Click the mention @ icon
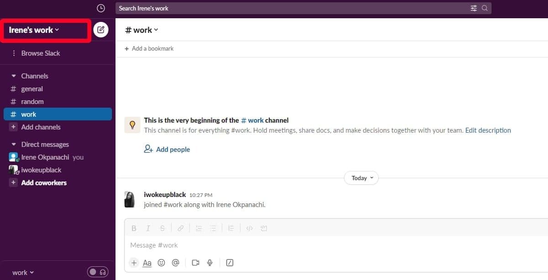The width and height of the screenshot is (548, 280). (175, 263)
